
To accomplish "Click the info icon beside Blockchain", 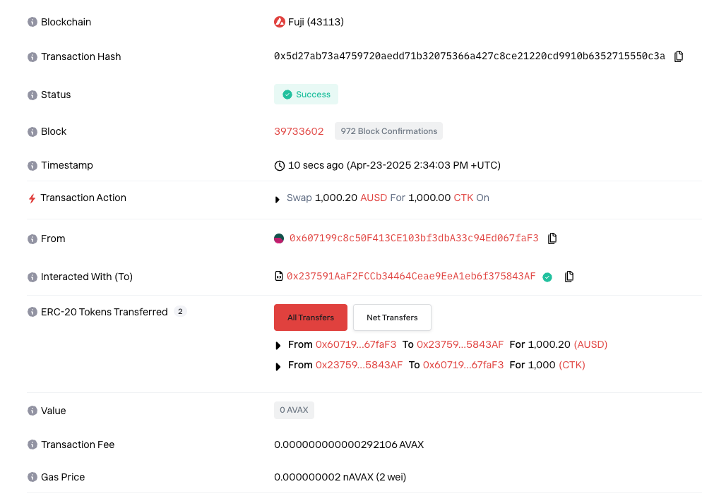I will coord(31,22).
